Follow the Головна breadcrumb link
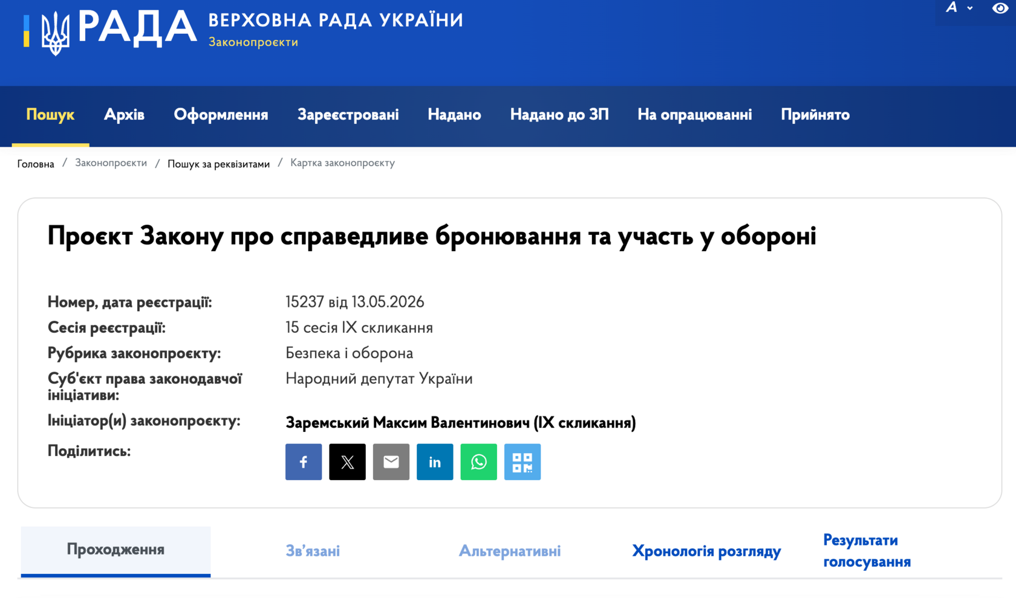The width and height of the screenshot is (1016, 598). click(36, 164)
